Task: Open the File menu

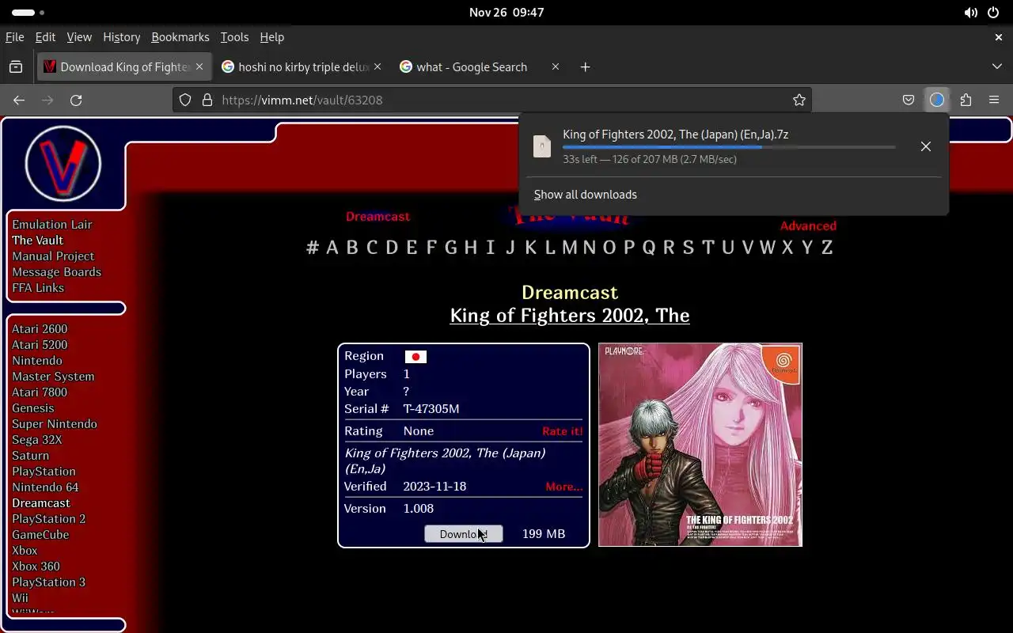Action: point(14,37)
